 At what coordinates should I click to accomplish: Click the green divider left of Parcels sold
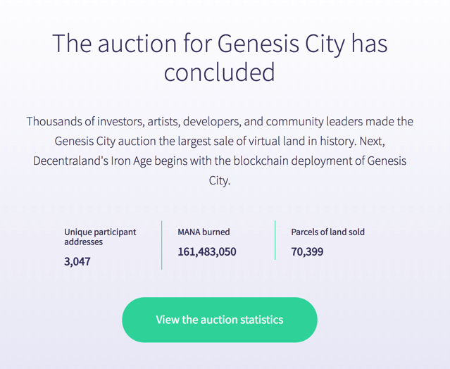[275, 240]
